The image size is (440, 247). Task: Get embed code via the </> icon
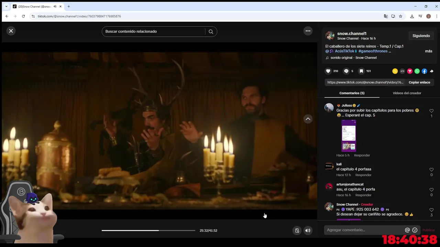(x=402, y=71)
